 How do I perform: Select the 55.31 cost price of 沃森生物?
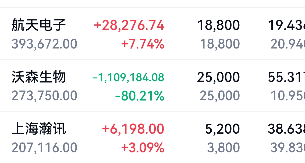tap(286, 77)
